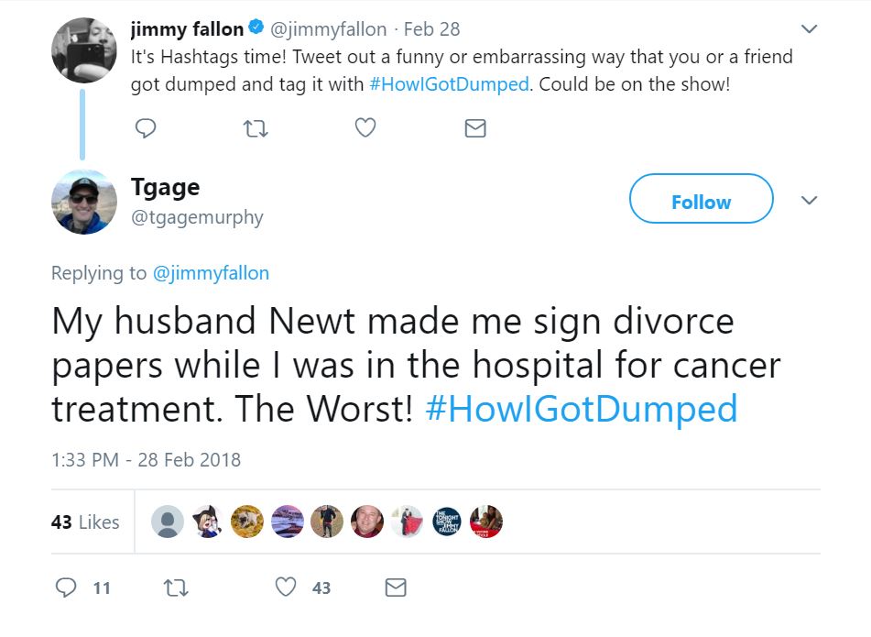
Task: Open the tweet timestamp 1:33 PM - 28 Feb 2018
Action: click(147, 460)
